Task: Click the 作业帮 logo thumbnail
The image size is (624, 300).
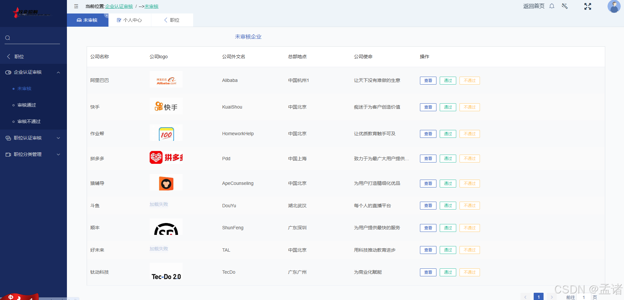Action: coord(166,133)
